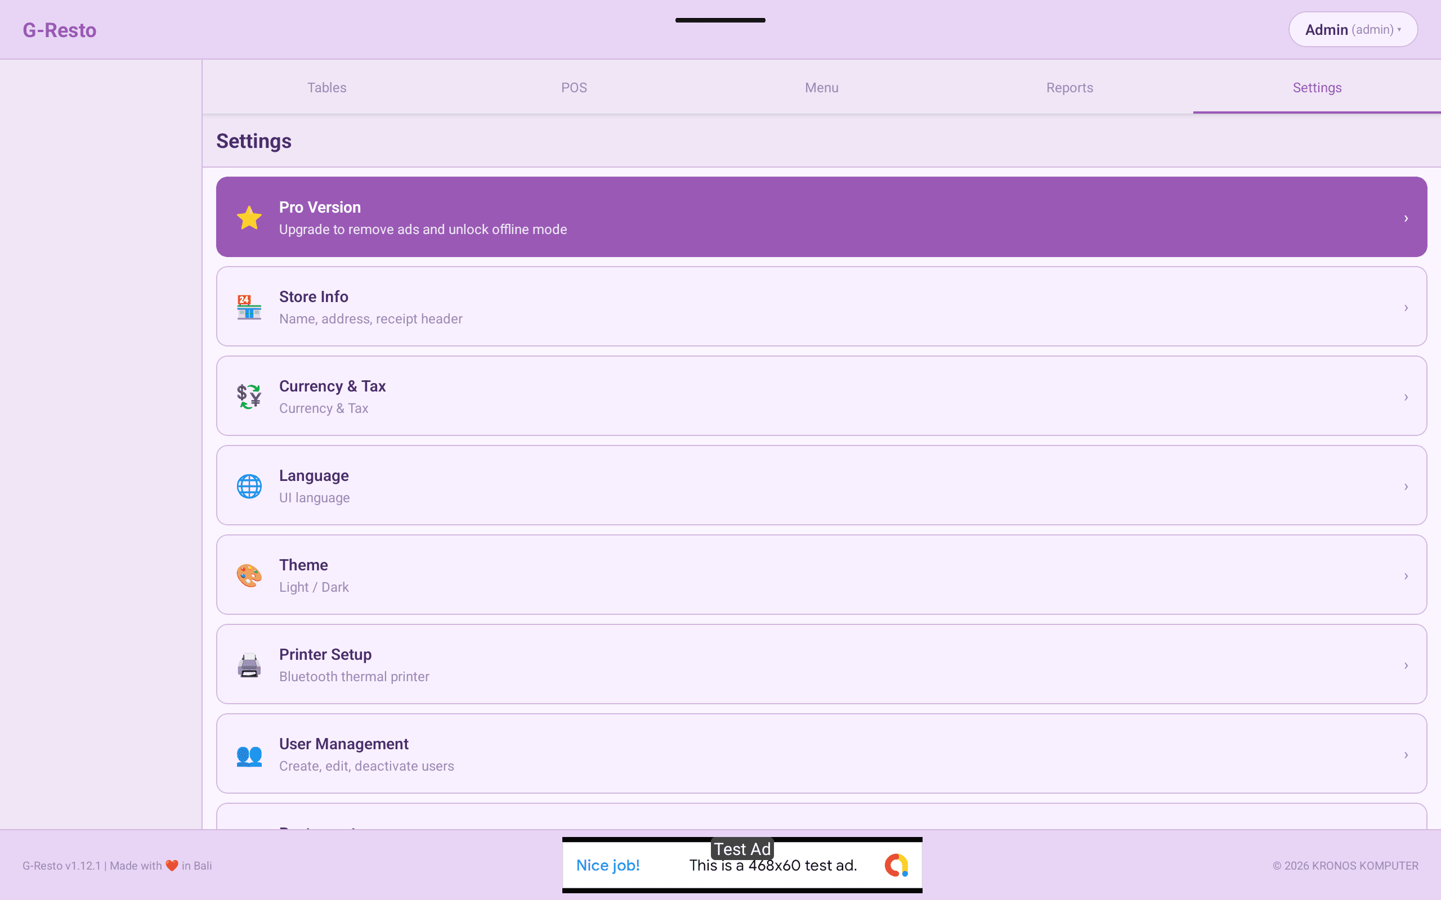This screenshot has width=1441, height=900.
Task: Click 'UI language' subtitle text
Action: pos(315,498)
